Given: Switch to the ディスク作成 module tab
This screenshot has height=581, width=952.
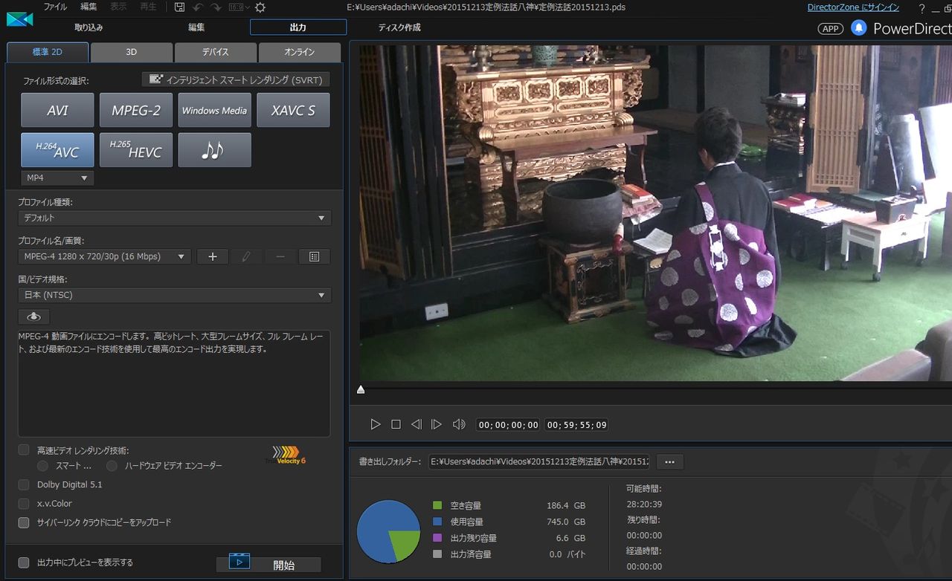Looking at the screenshot, I should [399, 27].
